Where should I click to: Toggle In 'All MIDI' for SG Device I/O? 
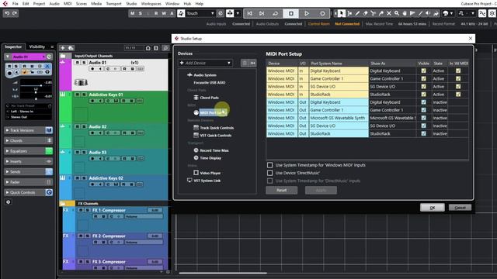(x=458, y=86)
